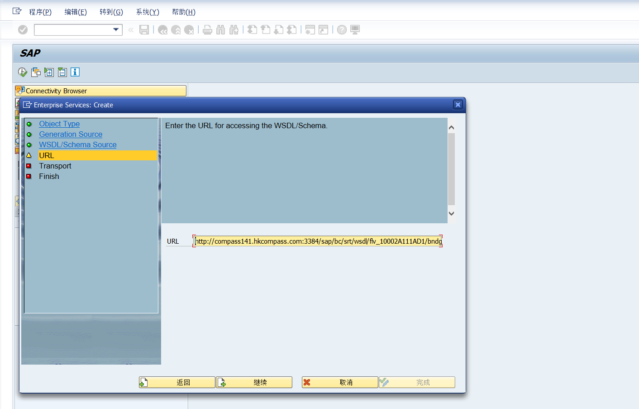Image resolution: width=639 pixels, height=409 pixels.
Task: Click the WSDL/Schema Source step link
Action: pyautogui.click(x=78, y=144)
